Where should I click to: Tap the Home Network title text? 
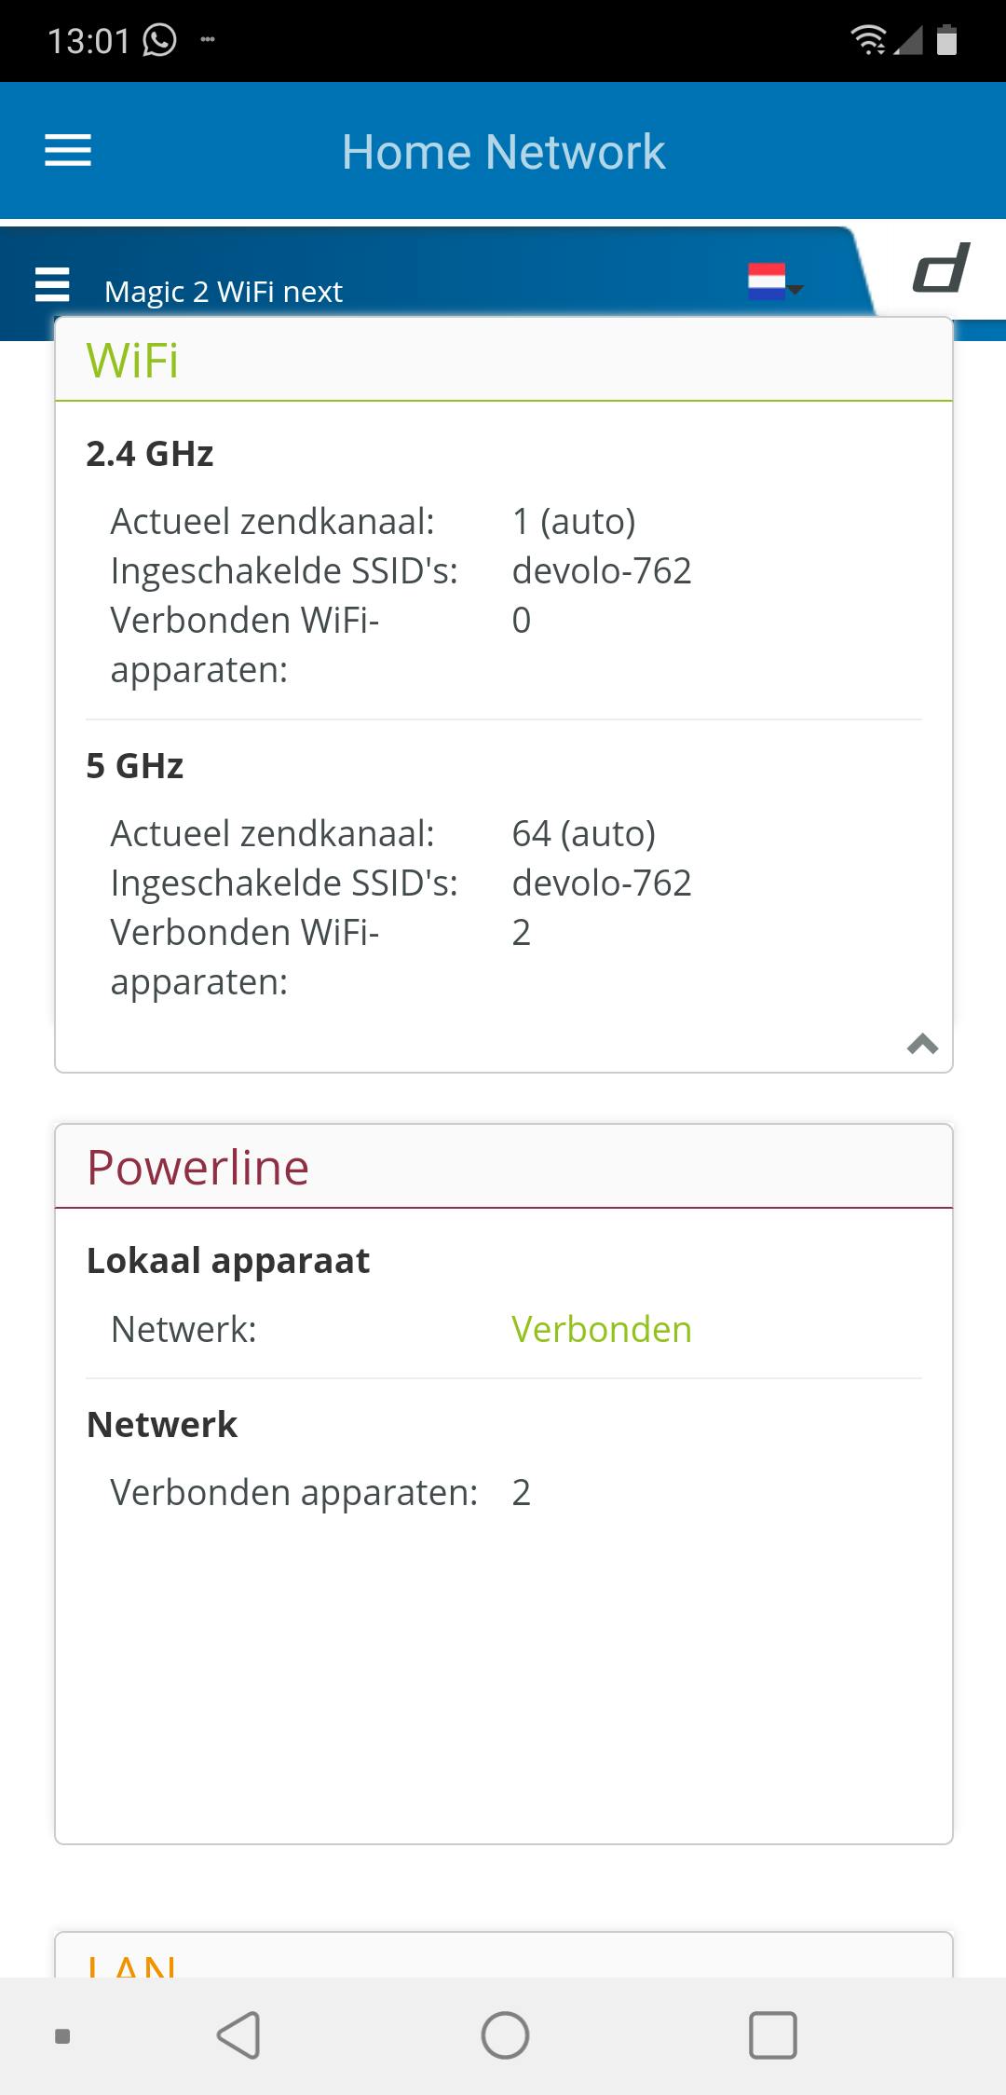[503, 152]
